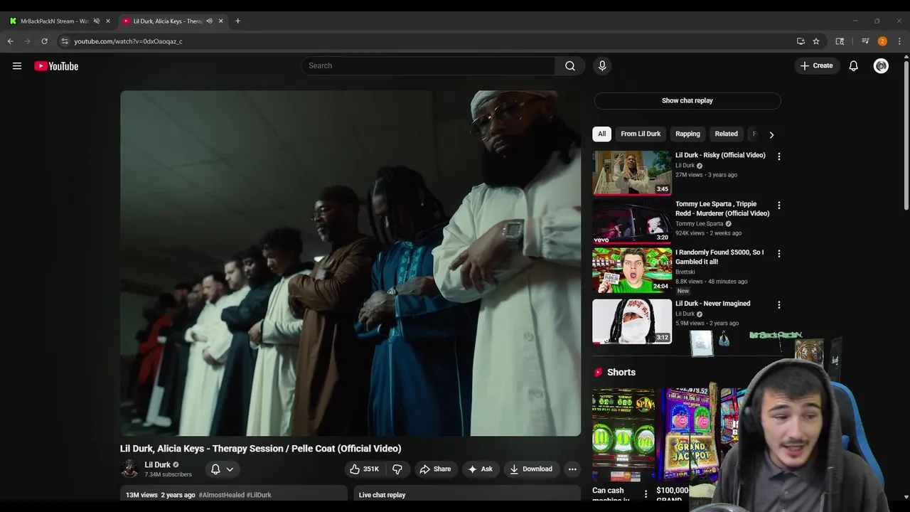
Task: Install app icon in address bar
Action: point(801,41)
